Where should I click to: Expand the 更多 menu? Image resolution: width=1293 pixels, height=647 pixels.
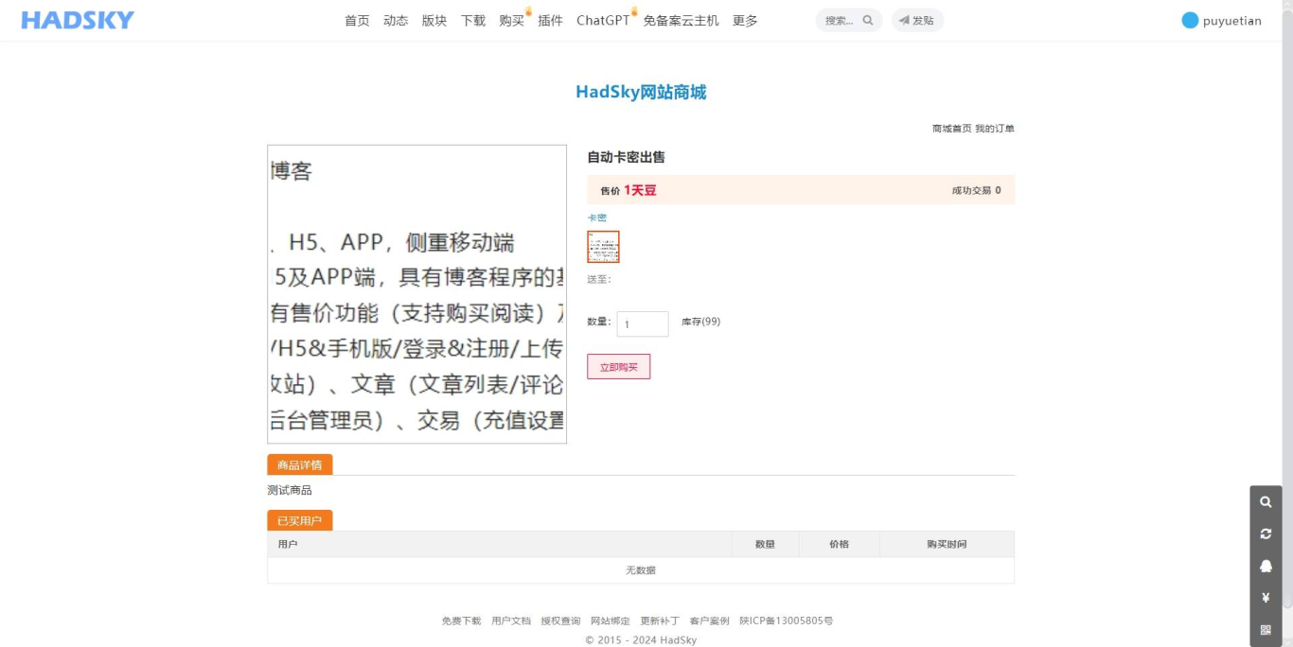point(745,21)
